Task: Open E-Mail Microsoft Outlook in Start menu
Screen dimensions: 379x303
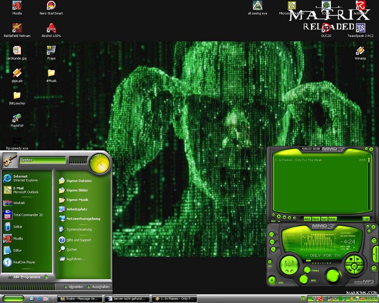Action: (x=27, y=190)
